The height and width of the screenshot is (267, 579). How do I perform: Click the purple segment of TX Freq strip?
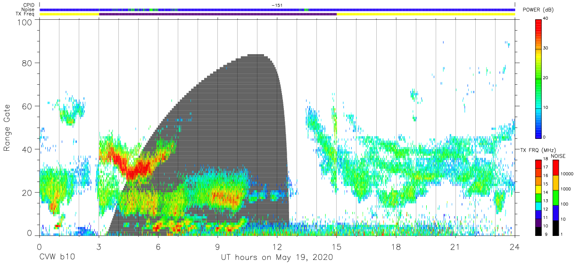218,14
